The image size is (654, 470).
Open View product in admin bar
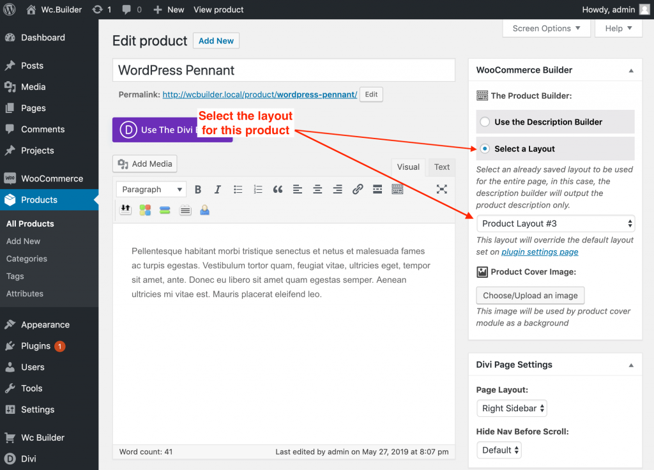(218, 9)
